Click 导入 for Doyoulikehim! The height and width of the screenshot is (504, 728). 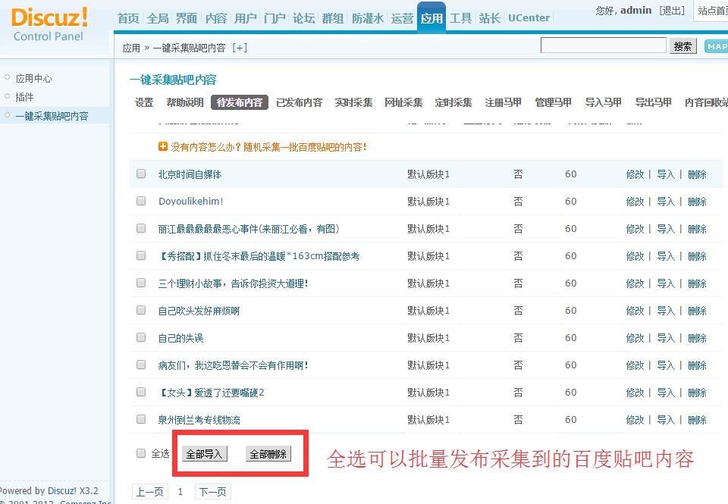666,202
